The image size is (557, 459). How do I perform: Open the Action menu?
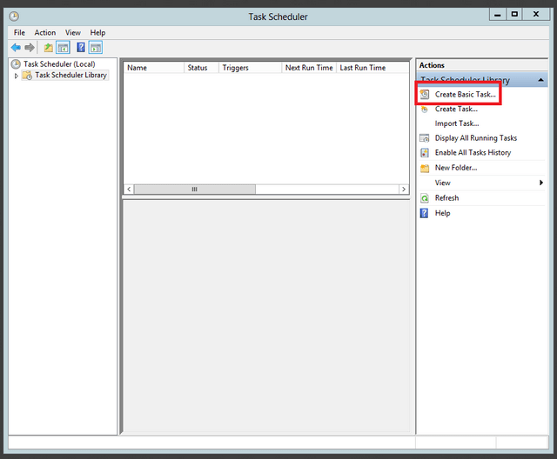45,33
